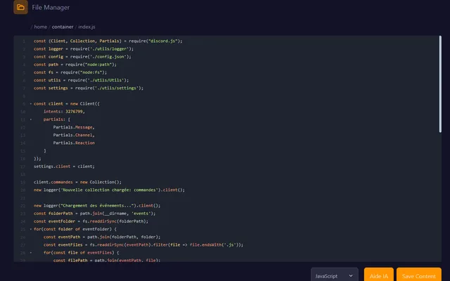Screen dimensions: 450x281
Task: Click the Save Content button
Action: (419, 275)
